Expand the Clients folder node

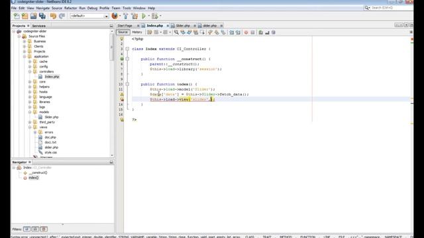point(25,46)
